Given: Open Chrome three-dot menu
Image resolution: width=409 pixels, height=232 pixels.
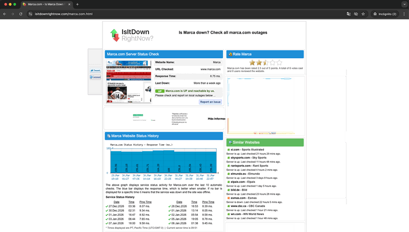Looking at the screenshot, I should pos(404,14).
